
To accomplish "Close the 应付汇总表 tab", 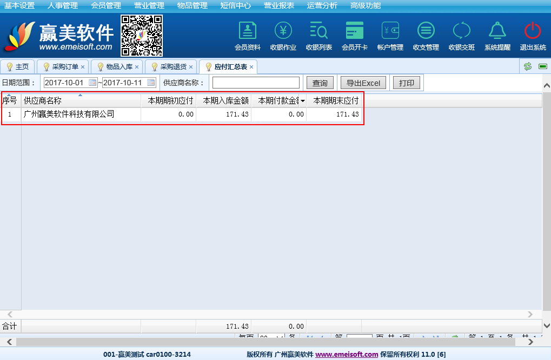I will (251, 67).
